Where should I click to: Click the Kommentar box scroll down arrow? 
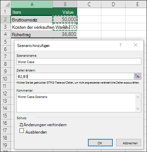click(138, 108)
